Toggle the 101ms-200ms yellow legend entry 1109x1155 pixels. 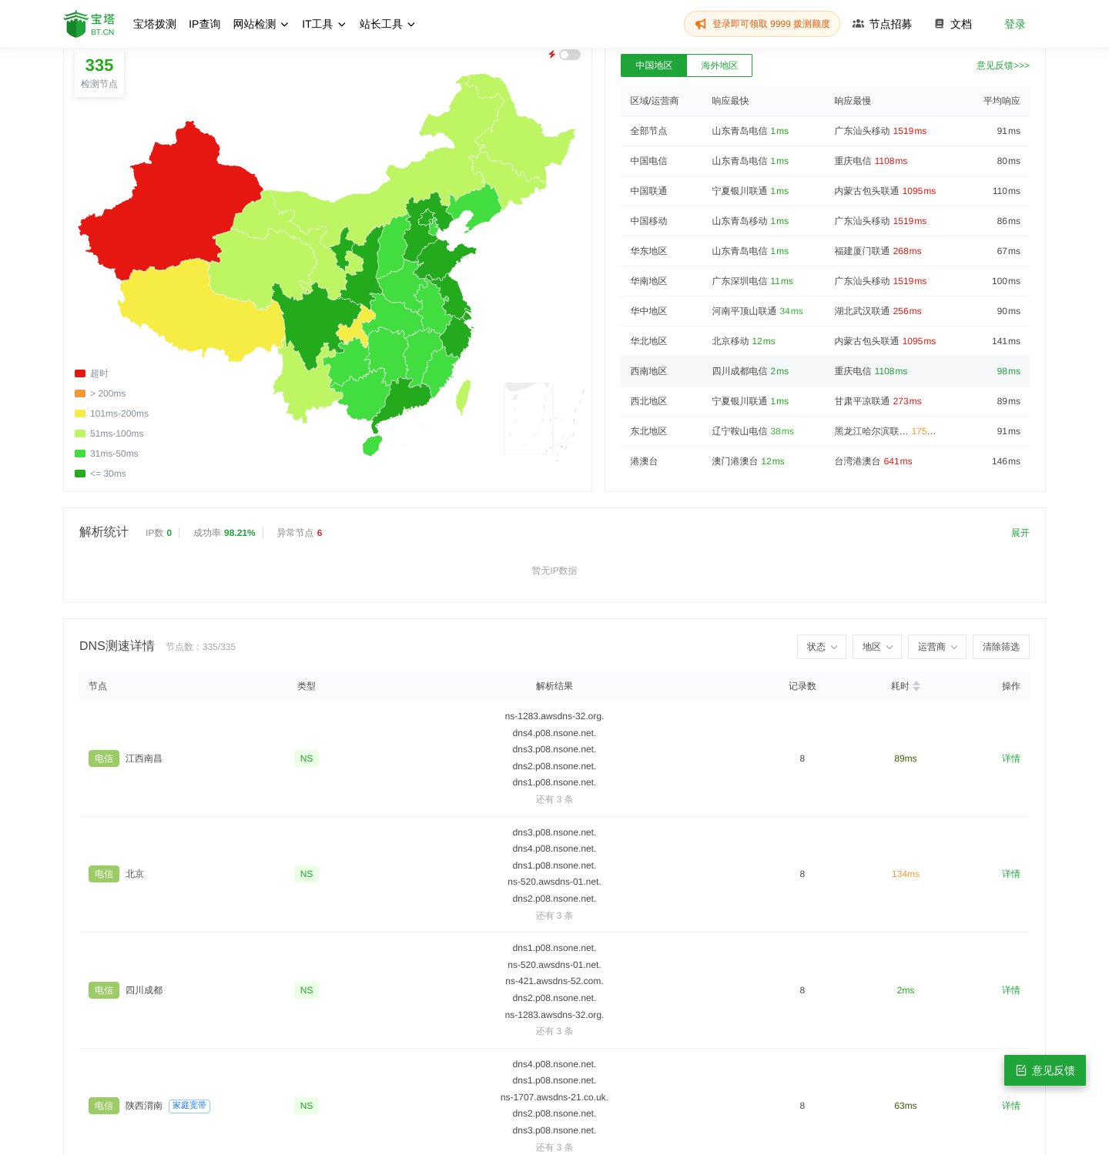(x=112, y=413)
